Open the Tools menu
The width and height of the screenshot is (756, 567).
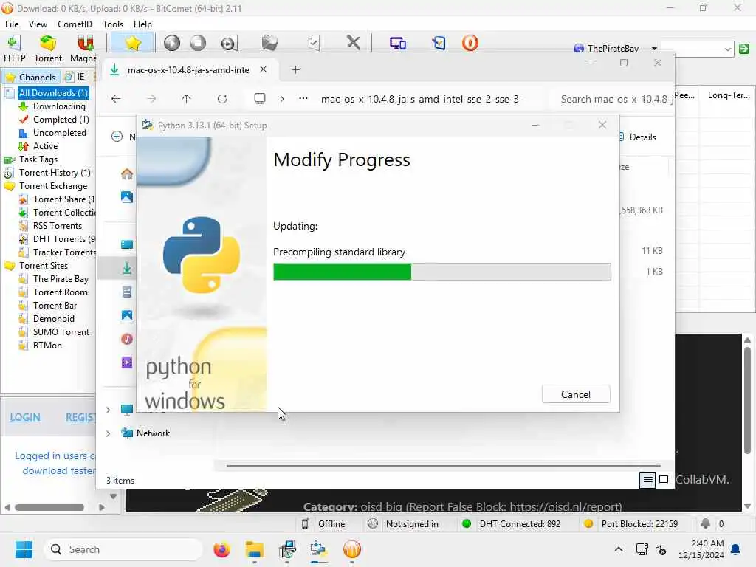click(x=113, y=24)
